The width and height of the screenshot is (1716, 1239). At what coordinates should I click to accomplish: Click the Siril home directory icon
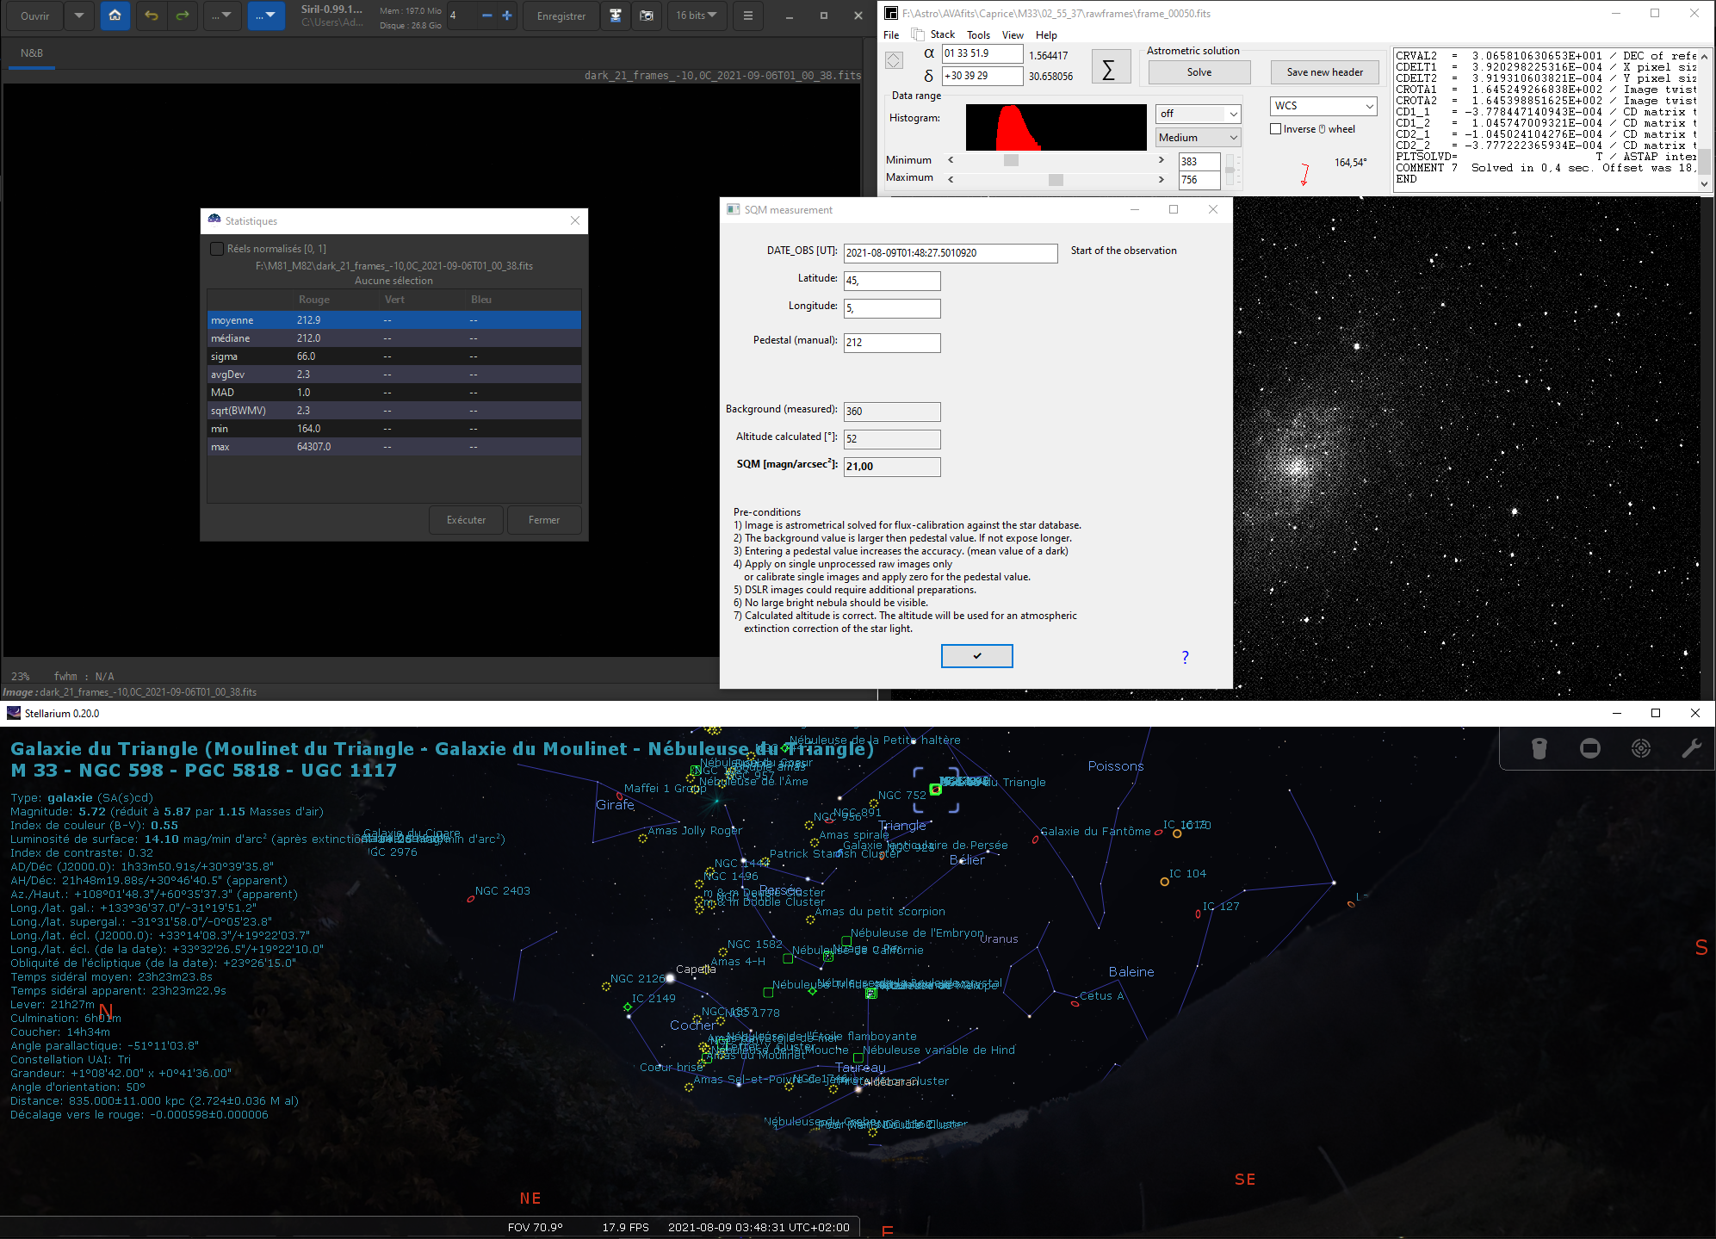pos(115,15)
